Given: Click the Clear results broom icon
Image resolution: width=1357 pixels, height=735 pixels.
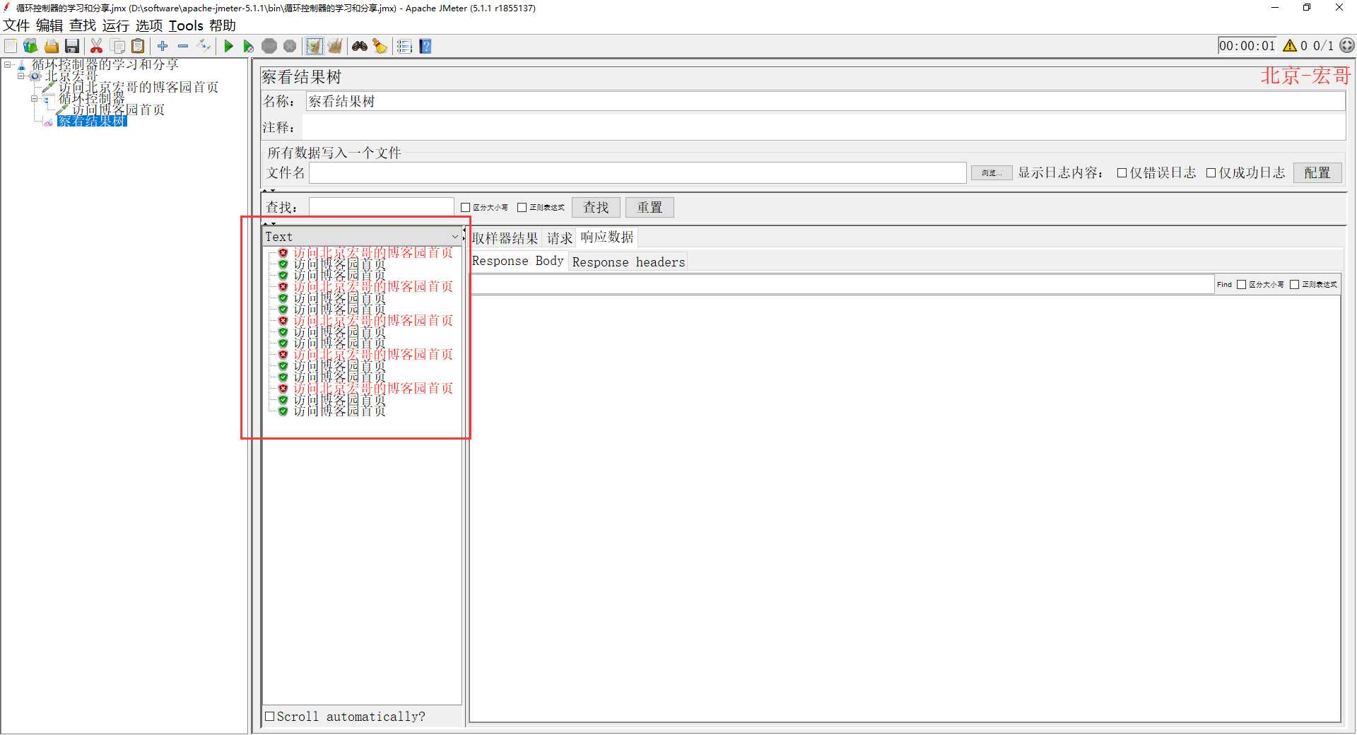Looking at the screenshot, I should (x=315, y=47).
